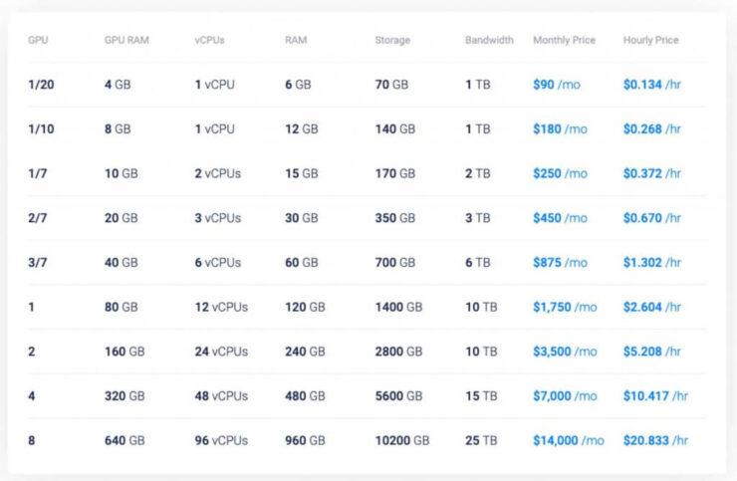Click the $2.604 /hr price
Screen dimensions: 737x481
[x=652, y=307]
